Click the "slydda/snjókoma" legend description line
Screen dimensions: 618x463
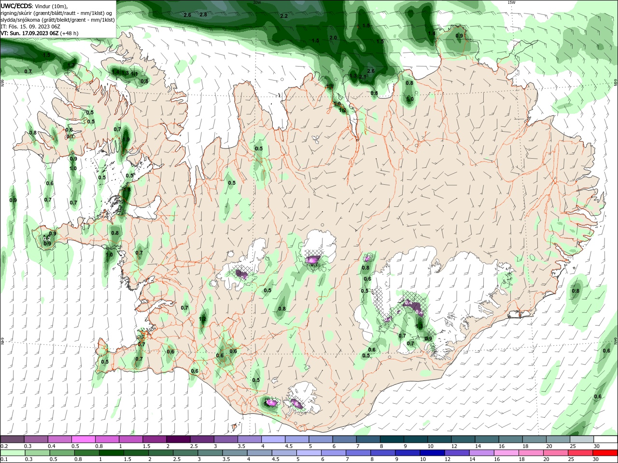[x=57, y=20]
